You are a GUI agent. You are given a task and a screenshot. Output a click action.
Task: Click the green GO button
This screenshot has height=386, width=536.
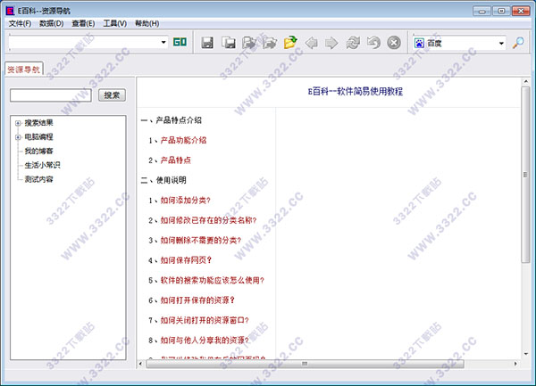pos(180,42)
